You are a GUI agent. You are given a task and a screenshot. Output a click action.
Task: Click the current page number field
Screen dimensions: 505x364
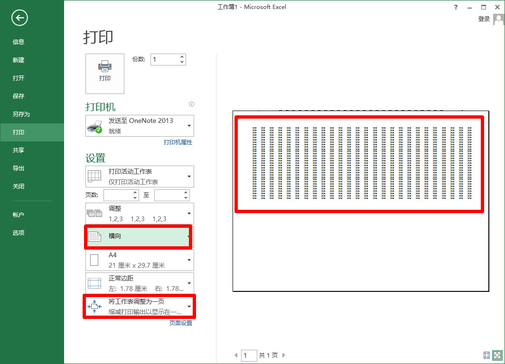[x=249, y=355]
